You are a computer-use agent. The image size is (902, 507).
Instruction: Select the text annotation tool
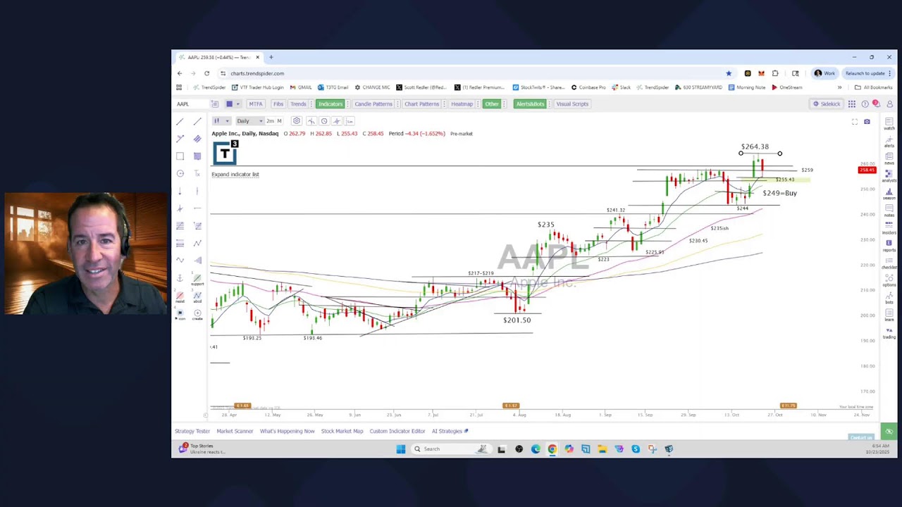point(197,173)
